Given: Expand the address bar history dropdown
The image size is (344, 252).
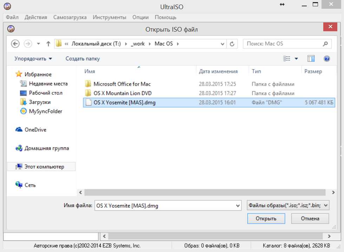Looking at the screenshot, I should click(x=222, y=44).
